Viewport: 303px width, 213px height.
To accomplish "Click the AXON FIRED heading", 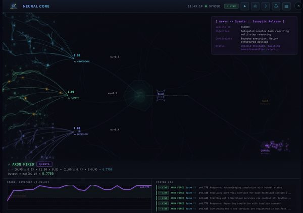I will tap(23, 164).
